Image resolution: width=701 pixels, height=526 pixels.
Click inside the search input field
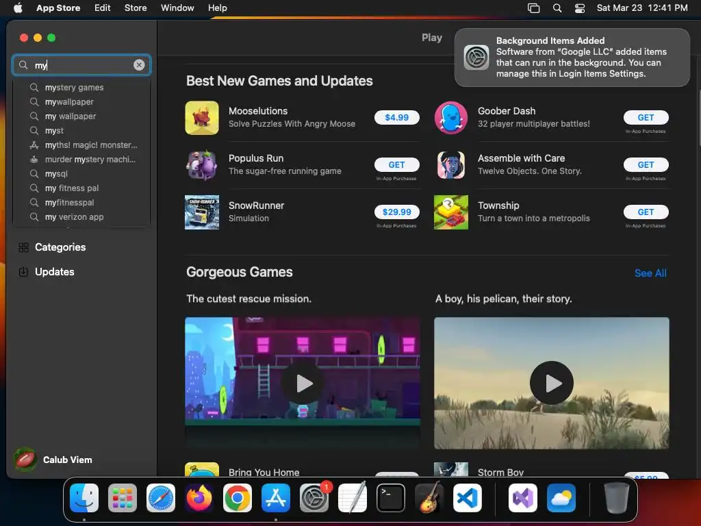(81, 65)
